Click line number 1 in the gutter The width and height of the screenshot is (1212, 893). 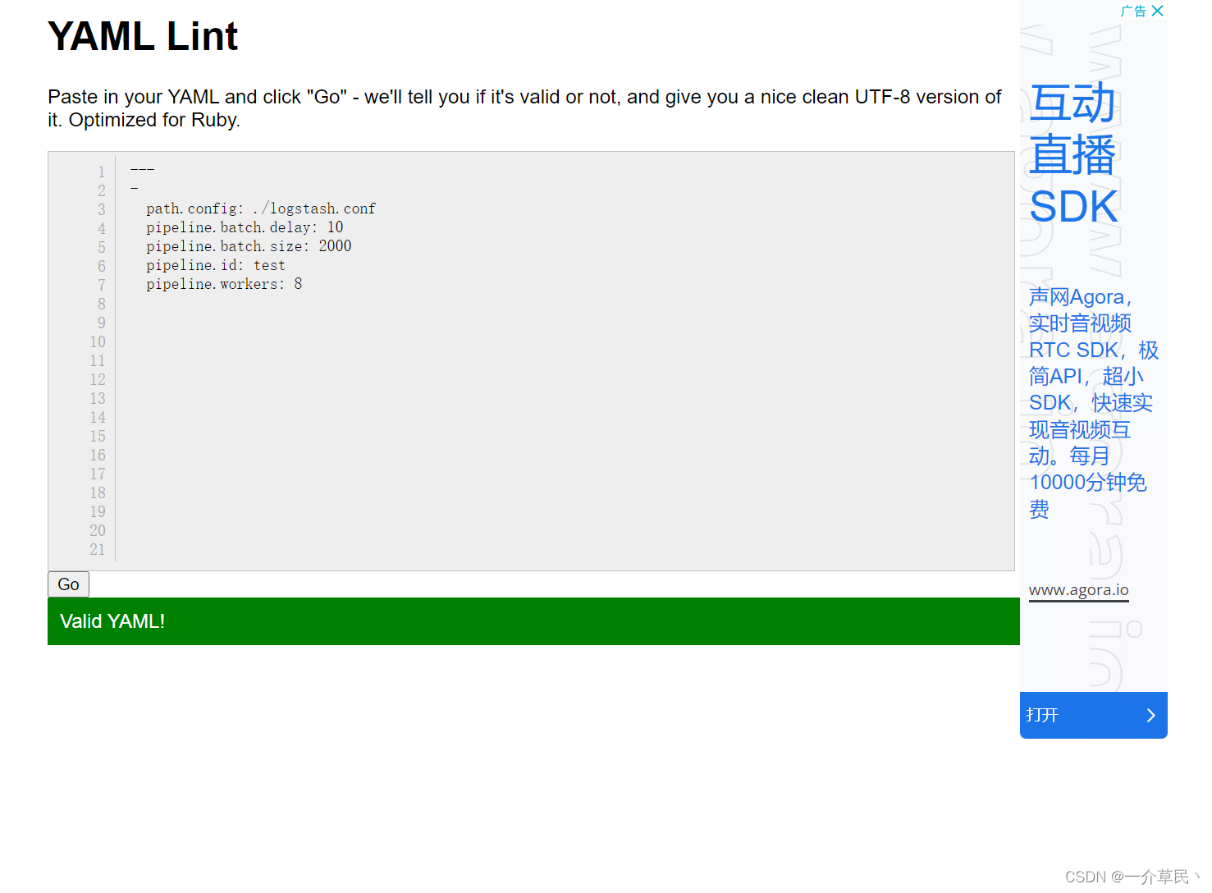(x=102, y=172)
